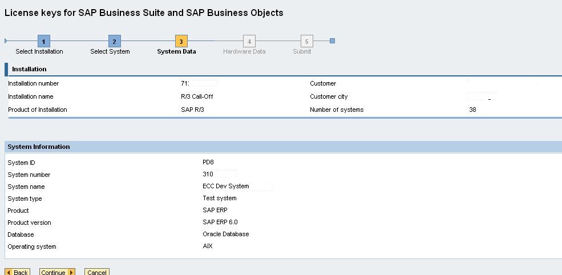Click the Hardware Data step label
This screenshot has height=275, width=562.
click(244, 51)
